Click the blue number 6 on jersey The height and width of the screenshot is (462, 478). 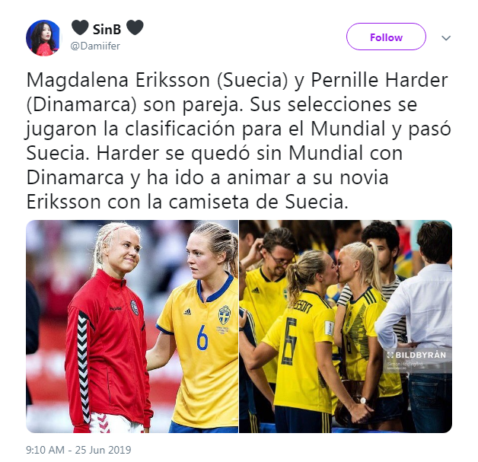pos(202,337)
